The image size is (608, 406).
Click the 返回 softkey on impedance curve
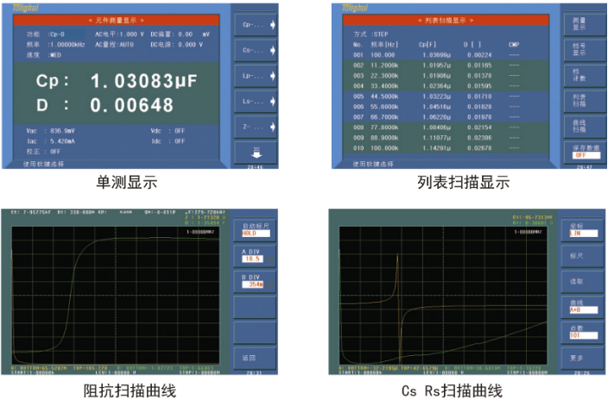(255, 358)
